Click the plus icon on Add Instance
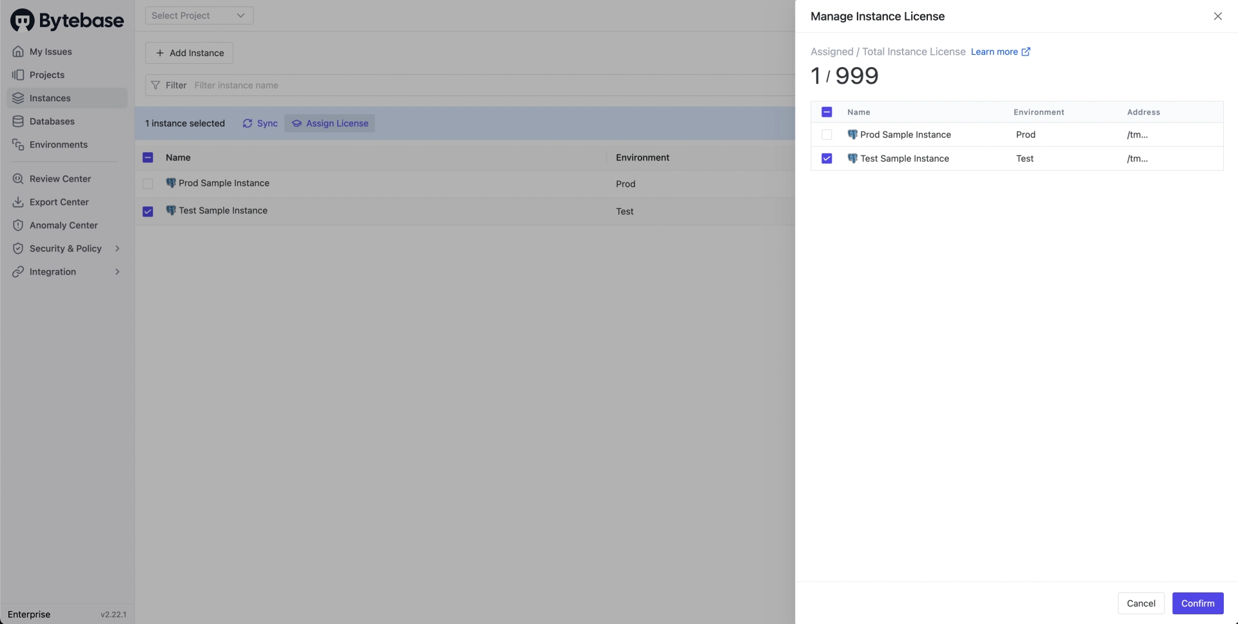 [160, 53]
